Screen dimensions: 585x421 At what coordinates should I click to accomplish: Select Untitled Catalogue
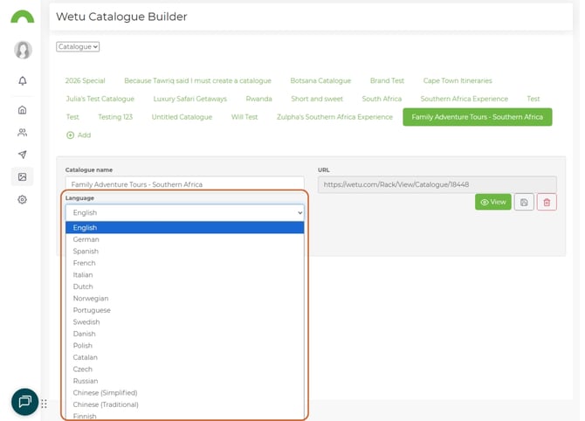[182, 117]
